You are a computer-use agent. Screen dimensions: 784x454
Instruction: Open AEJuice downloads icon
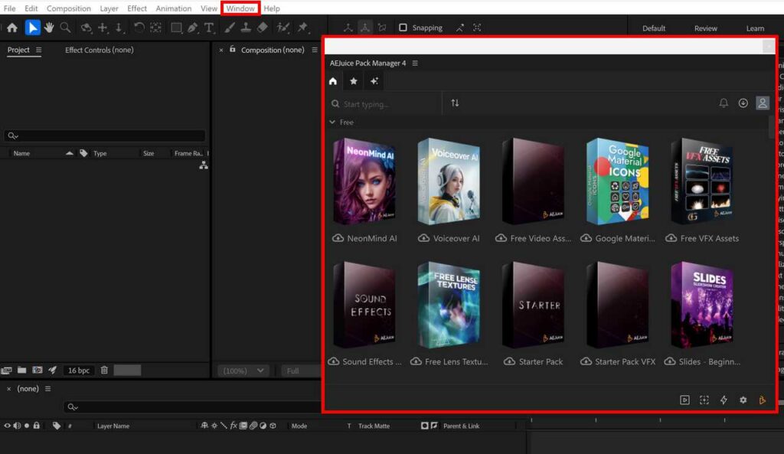pos(743,103)
